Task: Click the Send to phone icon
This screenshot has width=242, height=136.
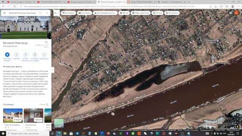Action: (35, 54)
